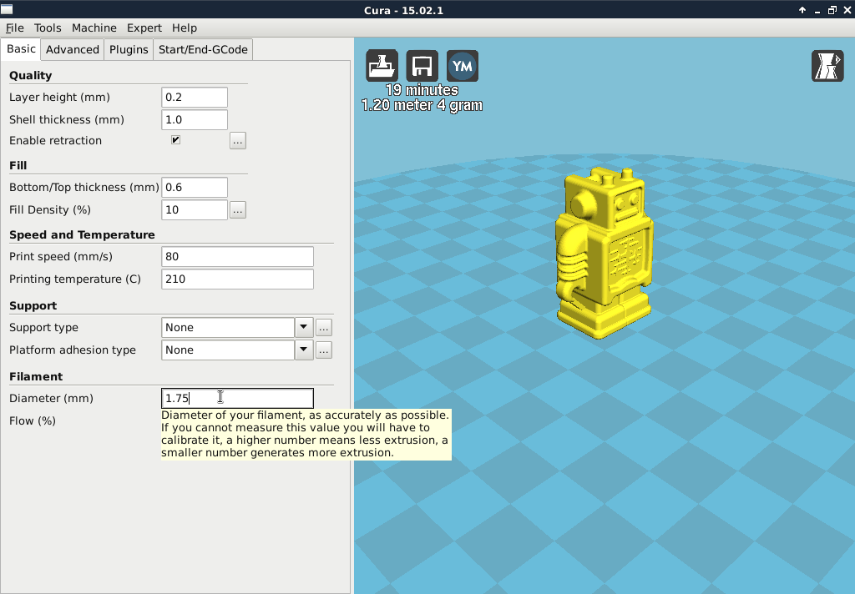The height and width of the screenshot is (594, 855).
Task: Open Platform adhesion extra settings ellipsis button
Action: [x=324, y=350]
